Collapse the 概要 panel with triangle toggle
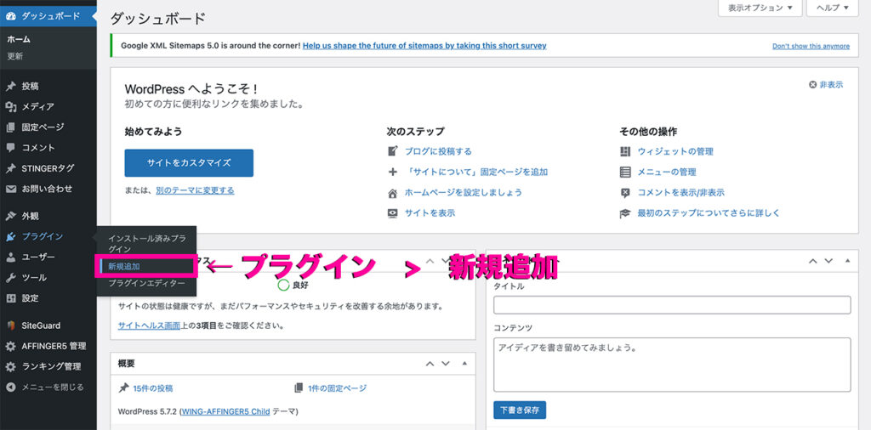Screen dimensions: 871x430 coord(464,364)
